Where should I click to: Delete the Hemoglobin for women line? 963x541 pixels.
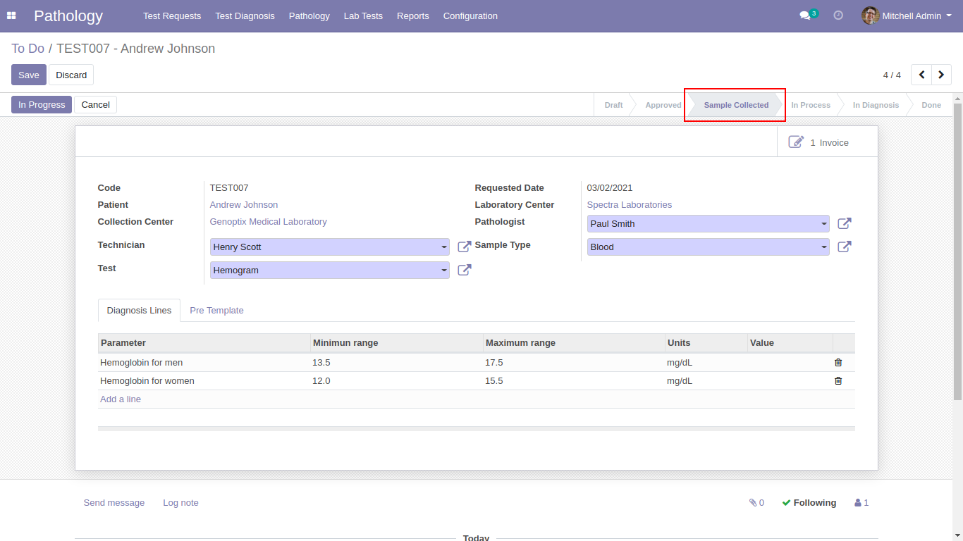coord(838,381)
